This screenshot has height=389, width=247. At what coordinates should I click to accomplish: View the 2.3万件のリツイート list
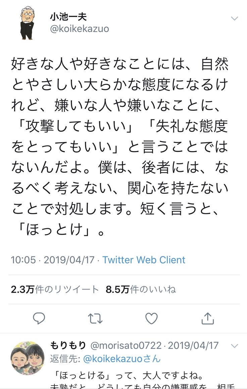(55, 289)
